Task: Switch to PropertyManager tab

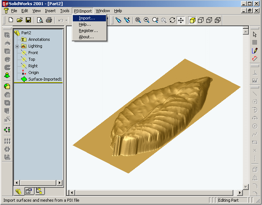Action: click(29, 191)
